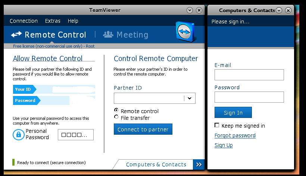
Task: Click the 'Personal Password' label text
Action: (37, 134)
